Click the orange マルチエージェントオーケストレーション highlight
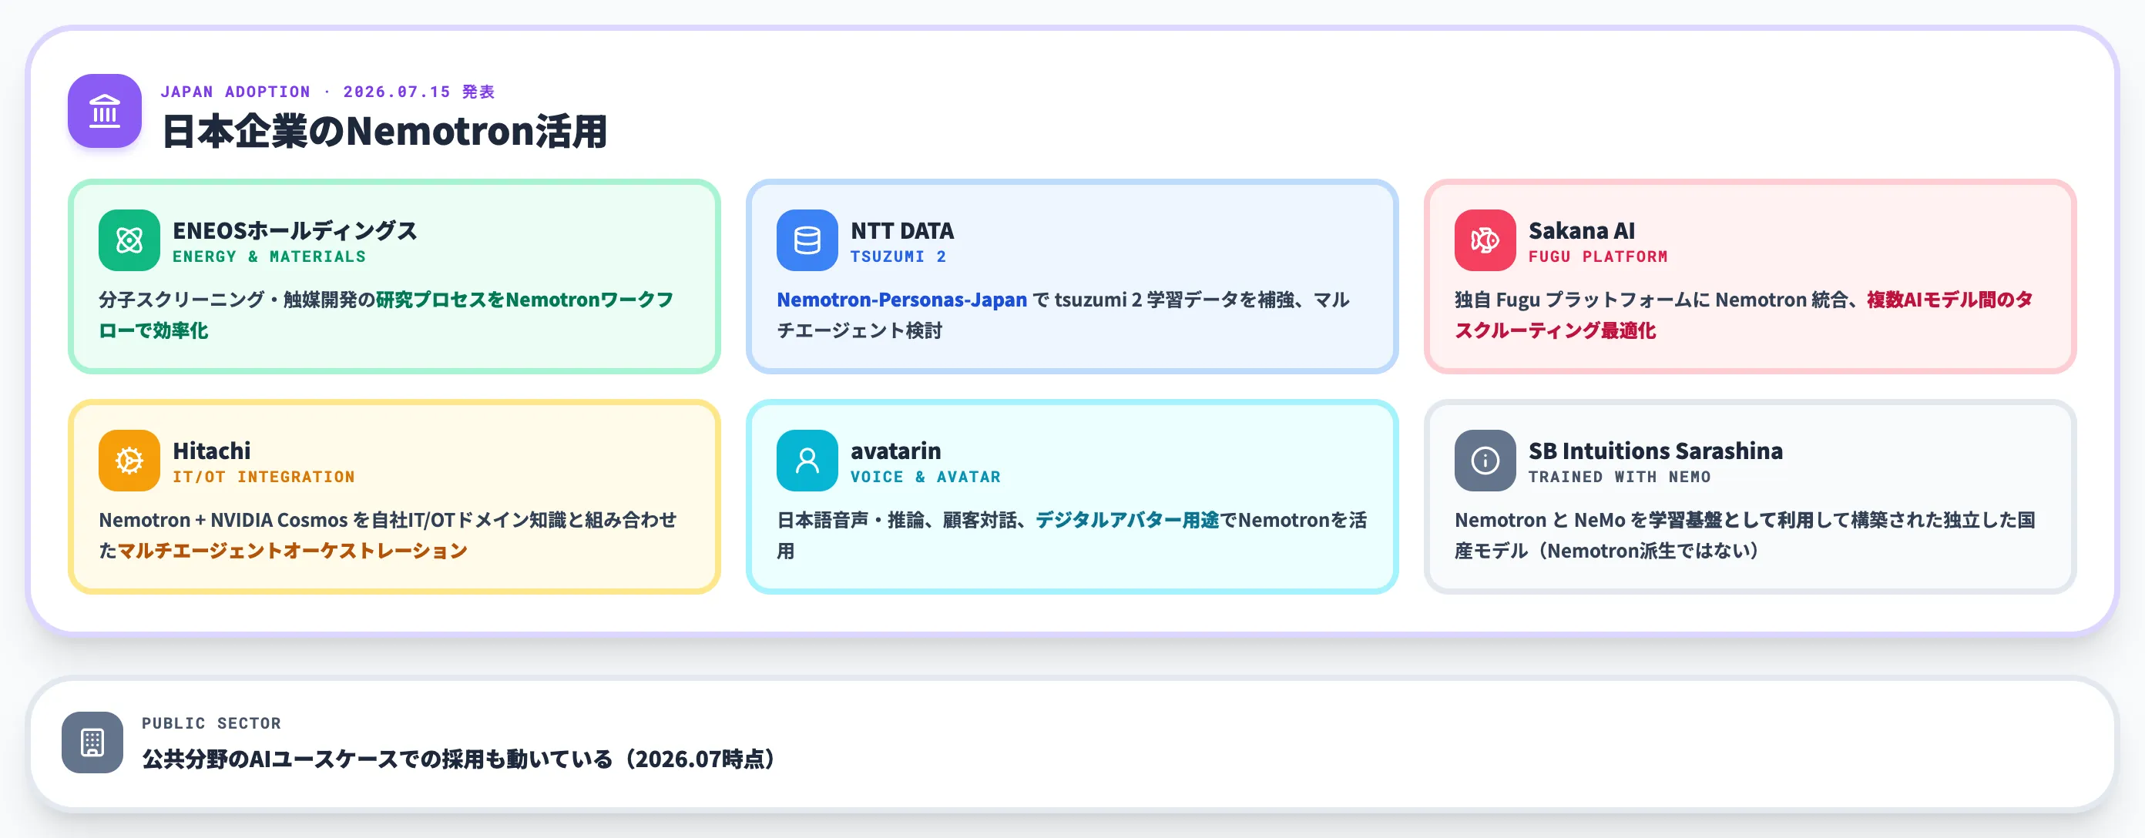The width and height of the screenshot is (2145, 838). tap(292, 551)
